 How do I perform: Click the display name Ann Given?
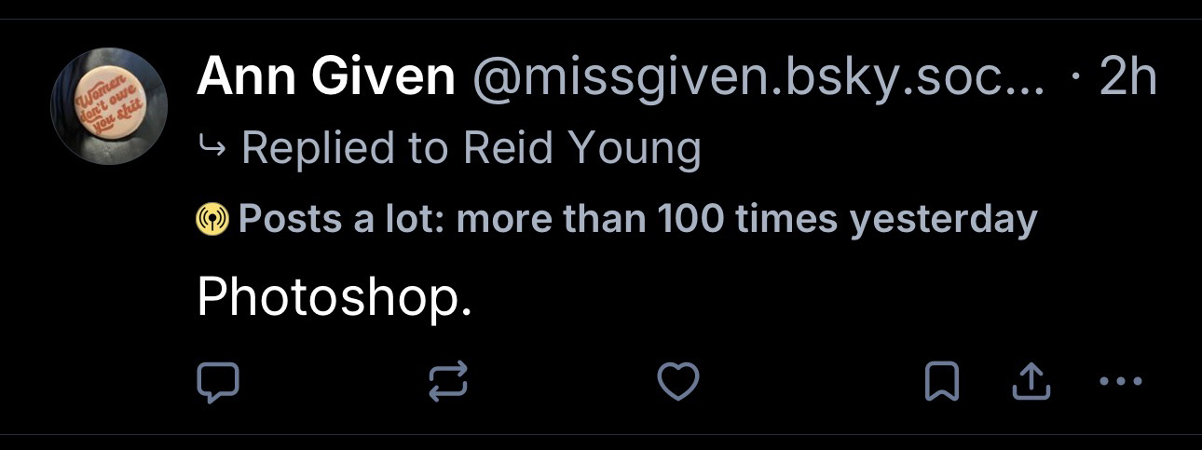coord(325,78)
